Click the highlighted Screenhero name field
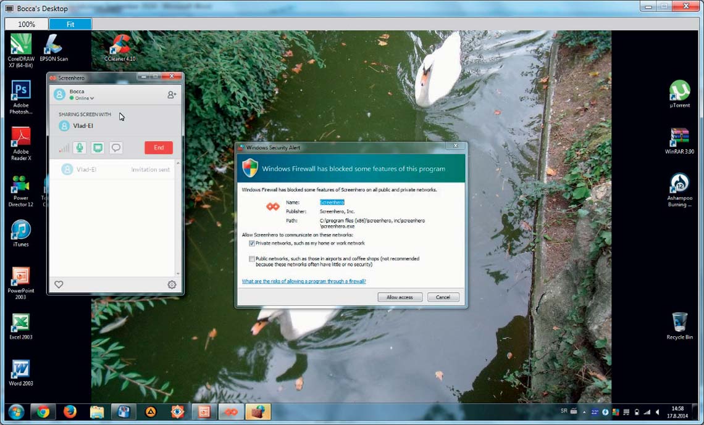The width and height of the screenshot is (704, 425). (332, 202)
